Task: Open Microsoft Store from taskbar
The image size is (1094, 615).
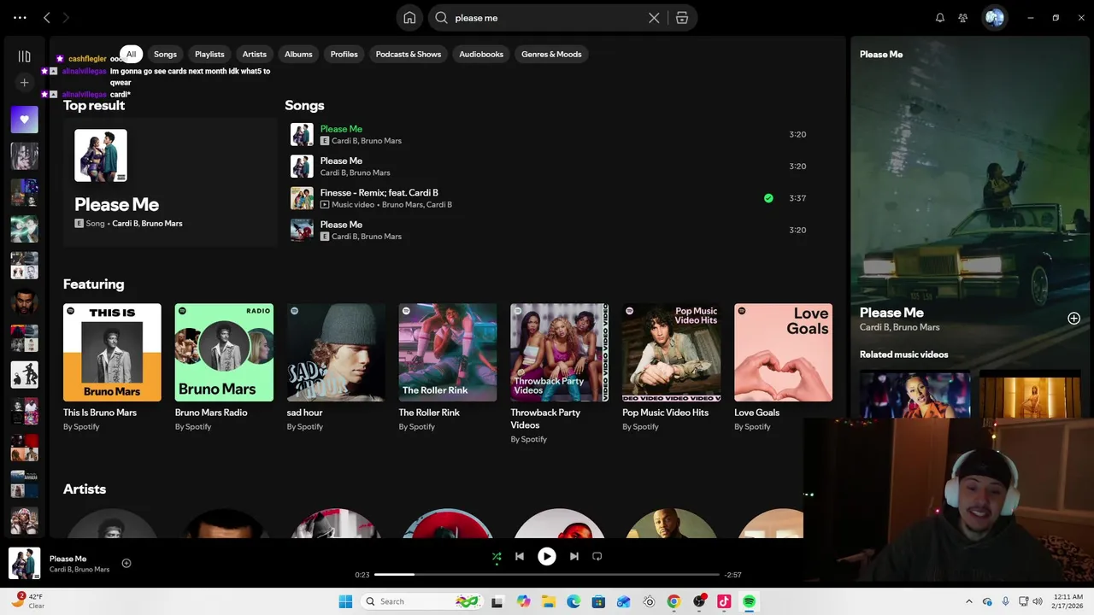Action: coord(598,601)
